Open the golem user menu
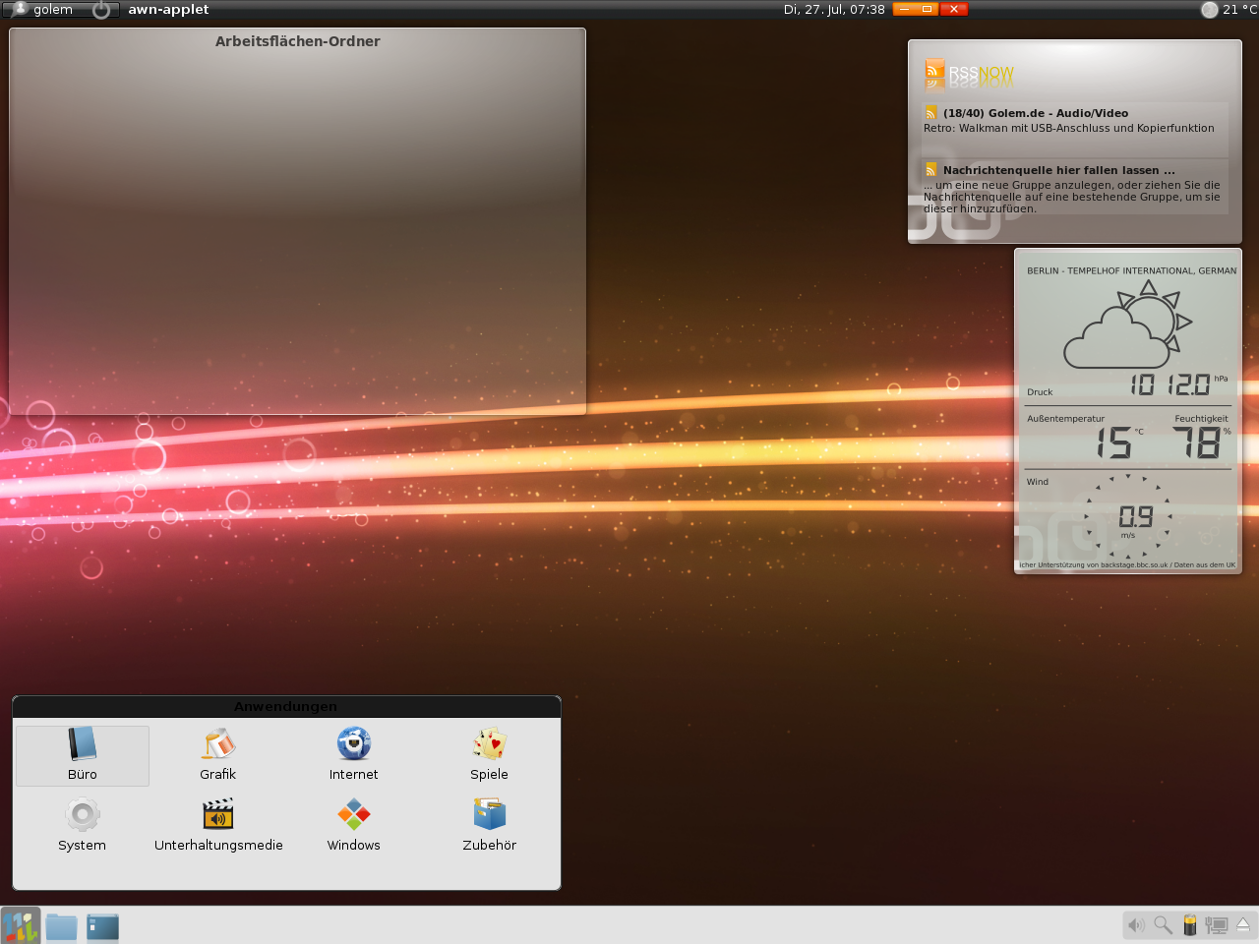This screenshot has width=1259, height=944. tap(42, 10)
